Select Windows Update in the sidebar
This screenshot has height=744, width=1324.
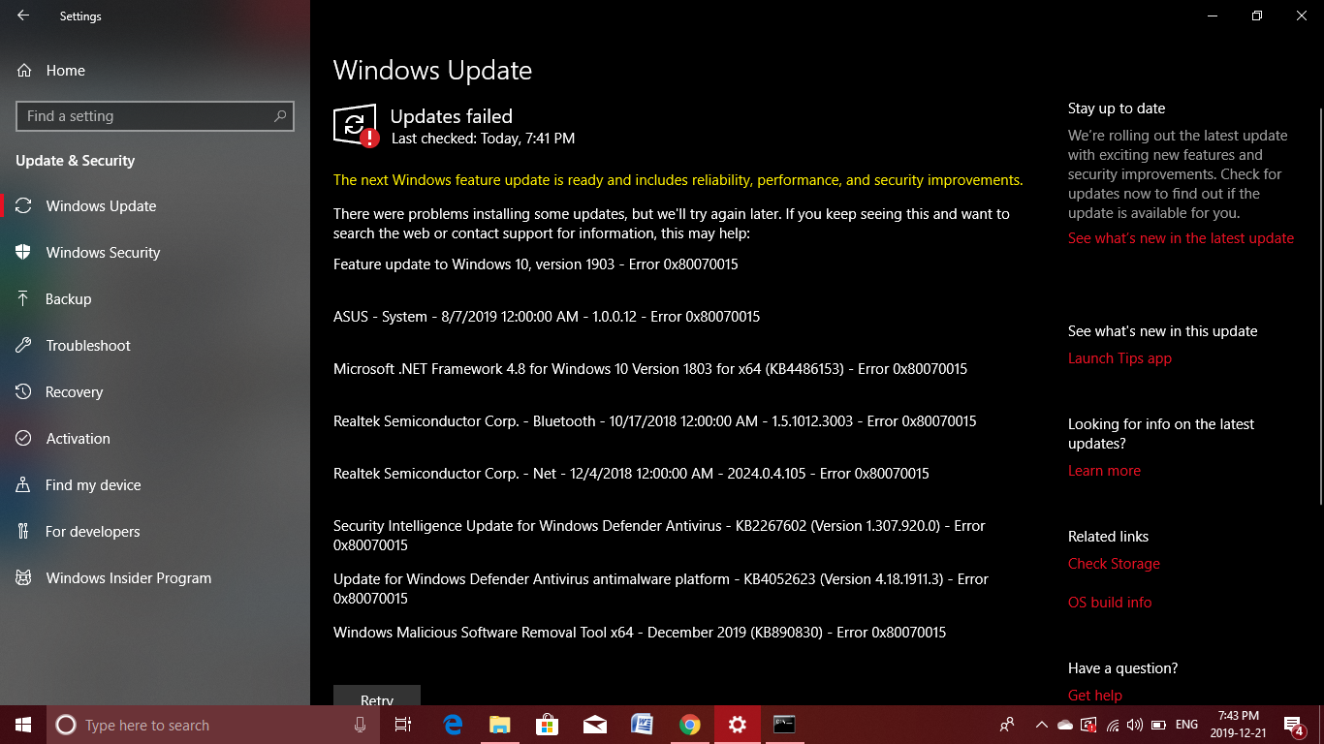point(155,206)
